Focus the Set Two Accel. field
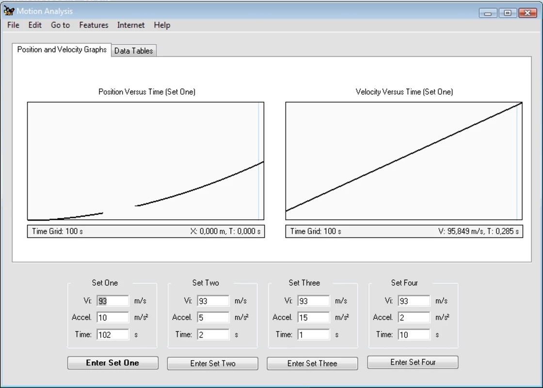 (x=213, y=317)
